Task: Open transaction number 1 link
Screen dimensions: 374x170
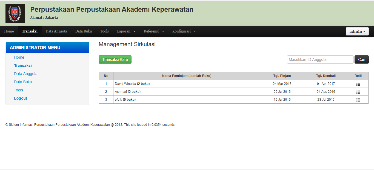Action: [106, 84]
